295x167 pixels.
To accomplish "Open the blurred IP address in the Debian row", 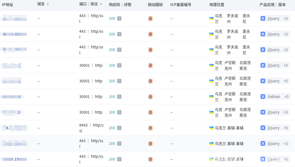I will (13, 97).
